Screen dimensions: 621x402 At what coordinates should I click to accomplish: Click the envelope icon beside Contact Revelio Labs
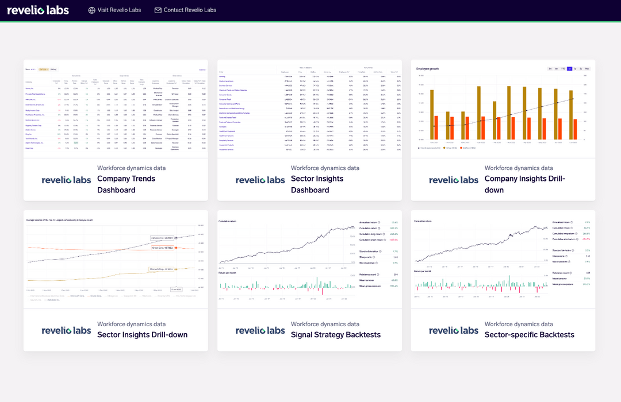tap(158, 10)
